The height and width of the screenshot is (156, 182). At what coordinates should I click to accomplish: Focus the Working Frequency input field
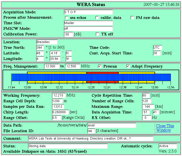pyautogui.click(x=59, y=95)
